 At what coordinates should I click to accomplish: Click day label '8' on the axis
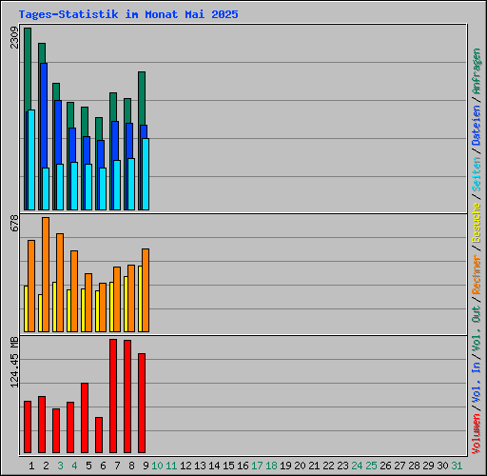[x=131, y=466]
